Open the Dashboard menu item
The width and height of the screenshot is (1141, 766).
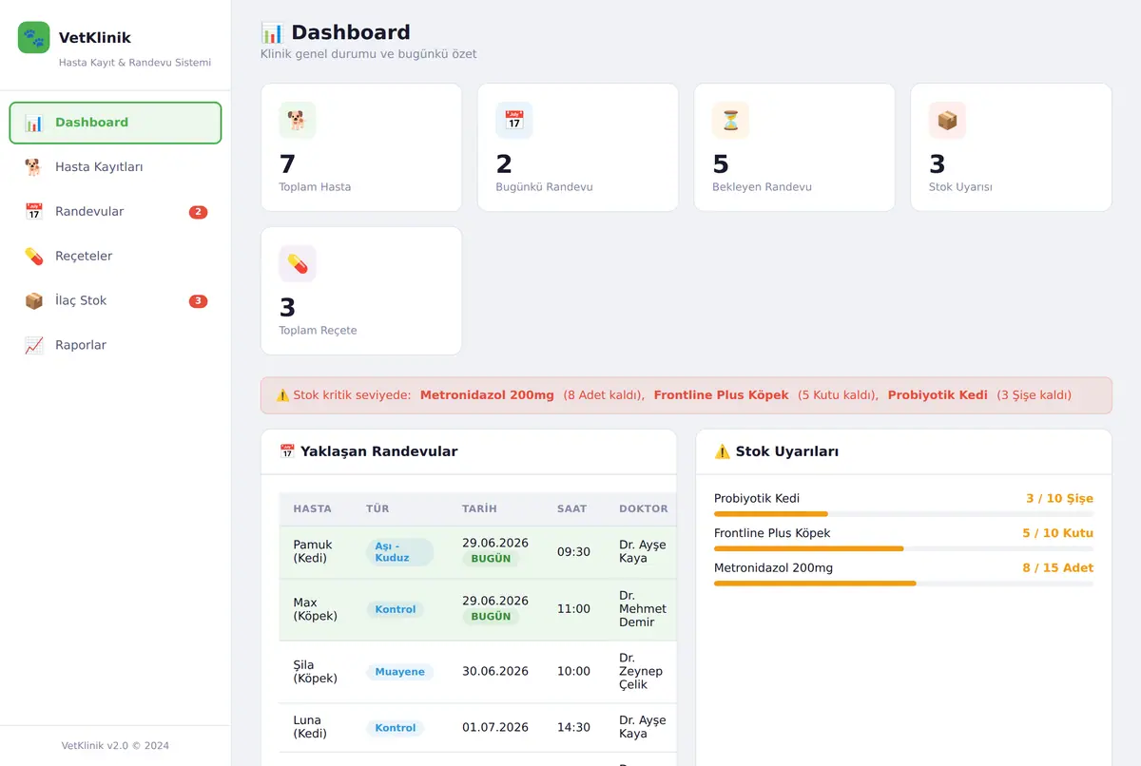pyautogui.click(x=115, y=123)
